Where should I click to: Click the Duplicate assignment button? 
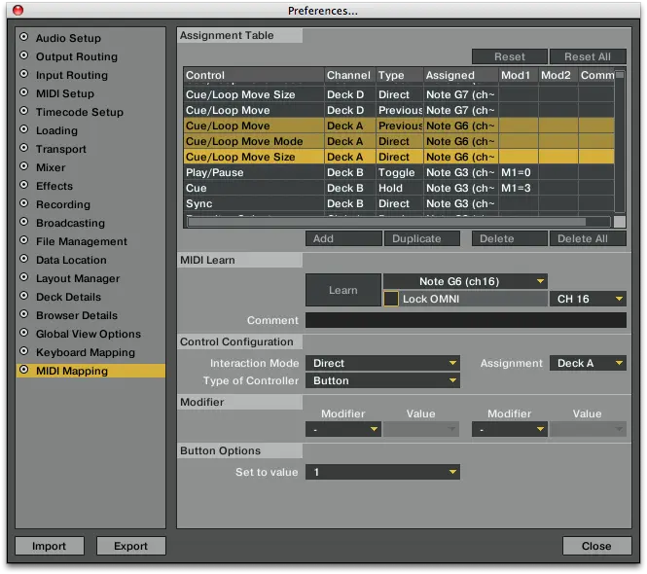point(425,238)
